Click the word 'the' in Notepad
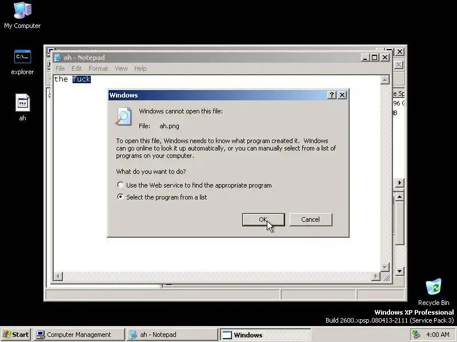The image size is (457, 342). click(61, 79)
